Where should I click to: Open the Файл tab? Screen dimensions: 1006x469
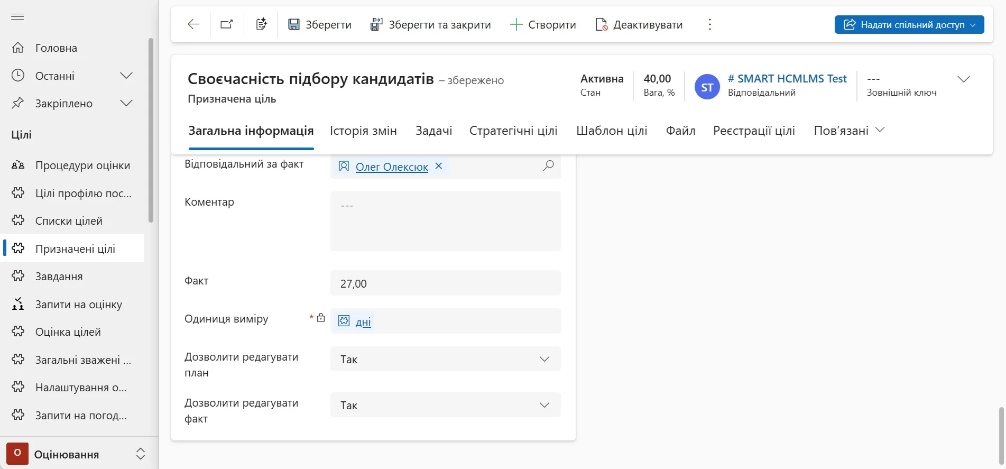tap(680, 131)
